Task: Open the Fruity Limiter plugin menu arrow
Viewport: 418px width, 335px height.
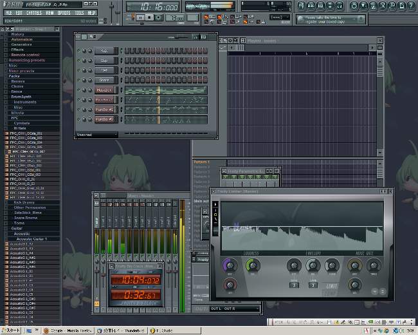Action: [214, 191]
